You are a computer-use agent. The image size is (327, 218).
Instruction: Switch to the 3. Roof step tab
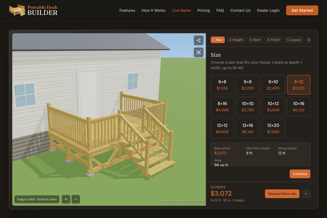[x=255, y=40]
